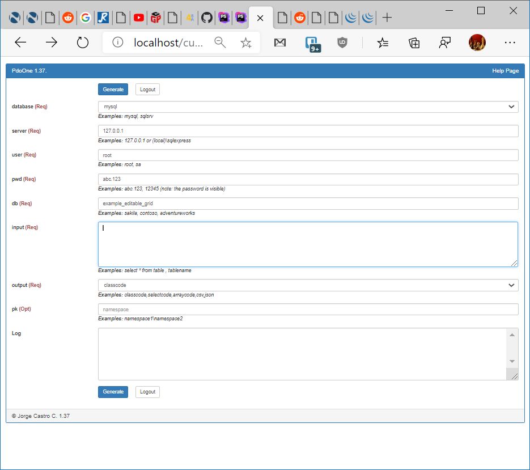Open the browser profile avatar
530x470 pixels.
point(477,43)
